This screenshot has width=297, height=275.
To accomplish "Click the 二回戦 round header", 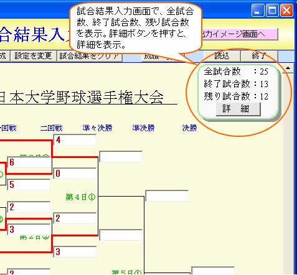I will (52, 128).
